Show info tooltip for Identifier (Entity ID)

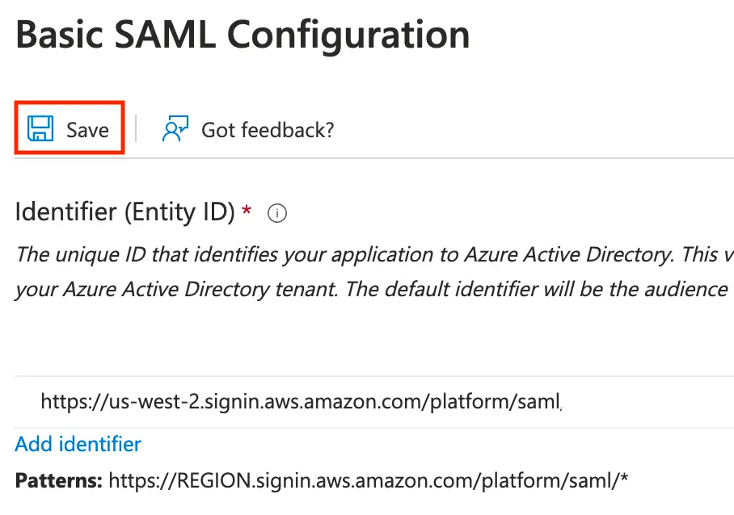click(x=277, y=214)
